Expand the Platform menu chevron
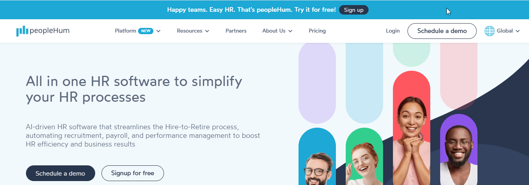The height and width of the screenshot is (185, 529). click(x=159, y=31)
